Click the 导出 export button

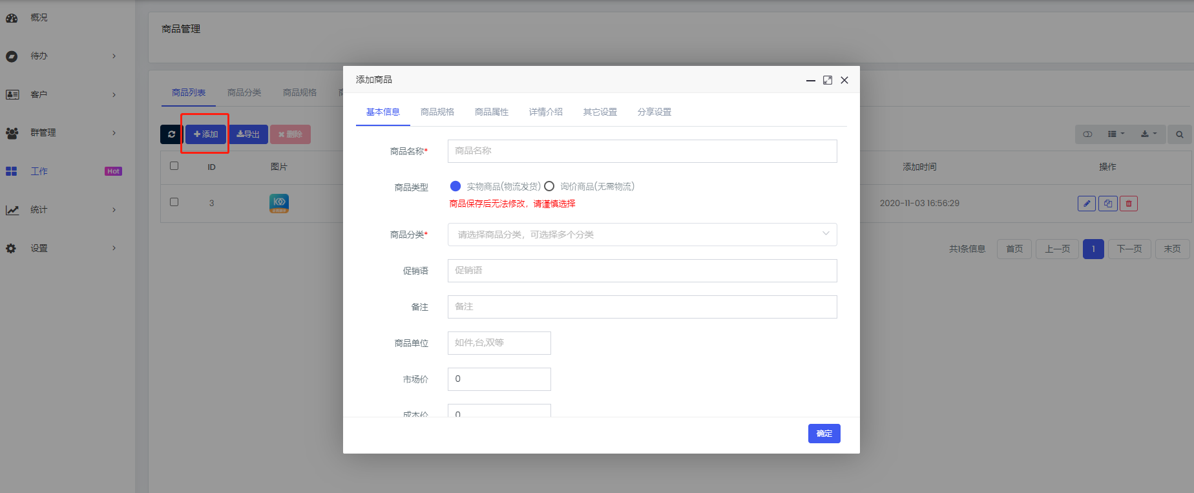[x=248, y=134]
